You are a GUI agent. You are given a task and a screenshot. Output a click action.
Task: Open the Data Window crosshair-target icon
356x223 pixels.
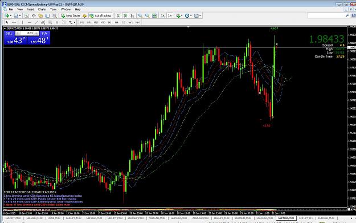click(34, 16)
